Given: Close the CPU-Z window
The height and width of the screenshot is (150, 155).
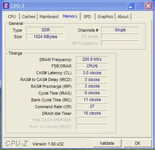Looking at the screenshot, I should point(148,6).
